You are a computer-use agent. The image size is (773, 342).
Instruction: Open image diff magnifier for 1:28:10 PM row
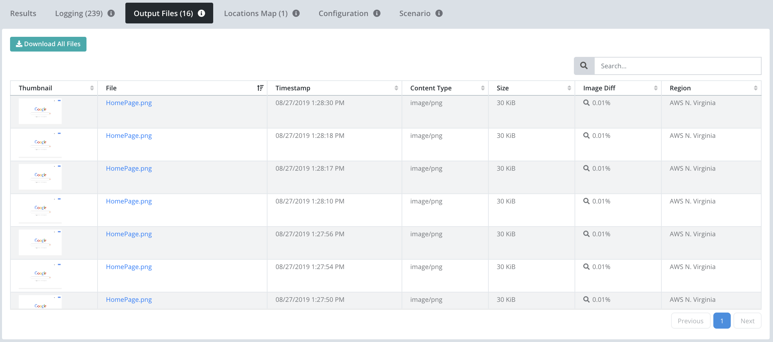pos(586,201)
